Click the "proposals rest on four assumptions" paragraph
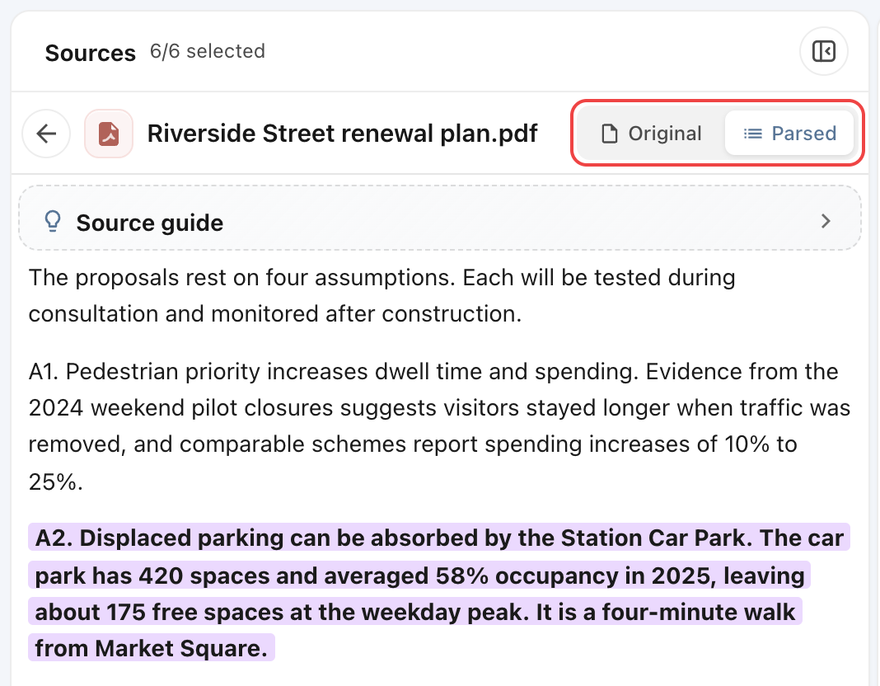Screen dimensions: 880x686 [x=381, y=295]
